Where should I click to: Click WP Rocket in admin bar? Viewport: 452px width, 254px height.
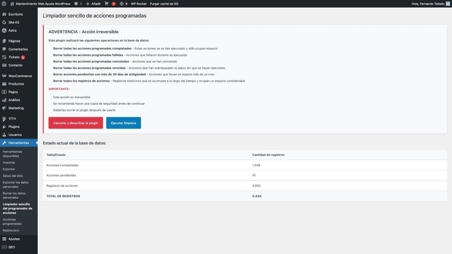click(x=139, y=4)
